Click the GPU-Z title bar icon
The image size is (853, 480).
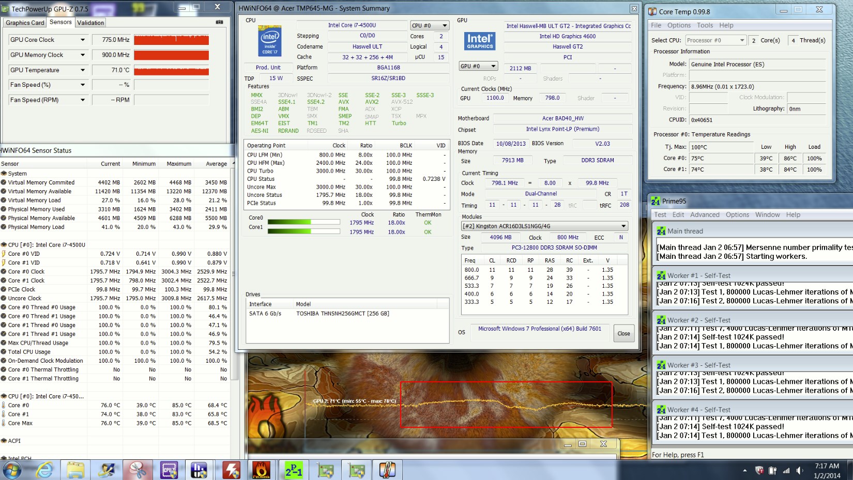pyautogui.click(x=6, y=9)
